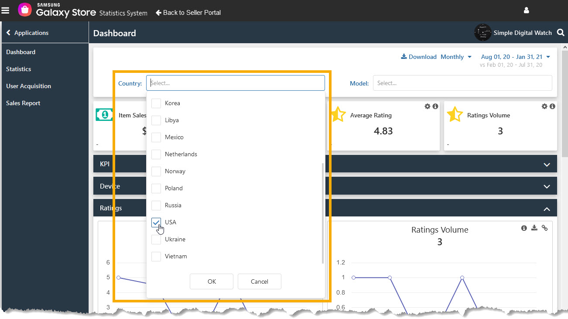
Task: Click the Galaxy Store shopping bag logo
Action: (x=25, y=10)
